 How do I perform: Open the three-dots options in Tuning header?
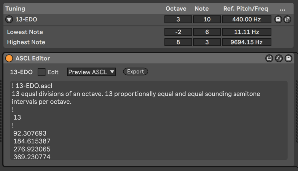pos(282,9)
